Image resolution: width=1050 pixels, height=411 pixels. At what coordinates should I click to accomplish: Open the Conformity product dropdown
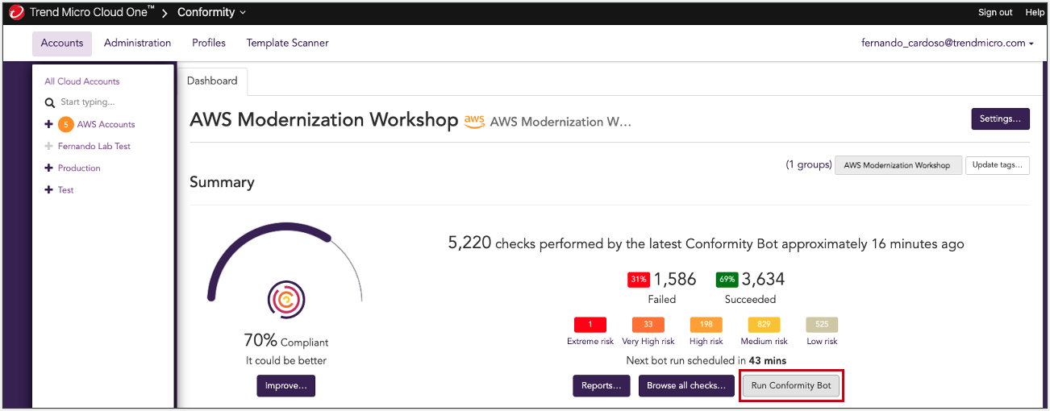coord(212,13)
